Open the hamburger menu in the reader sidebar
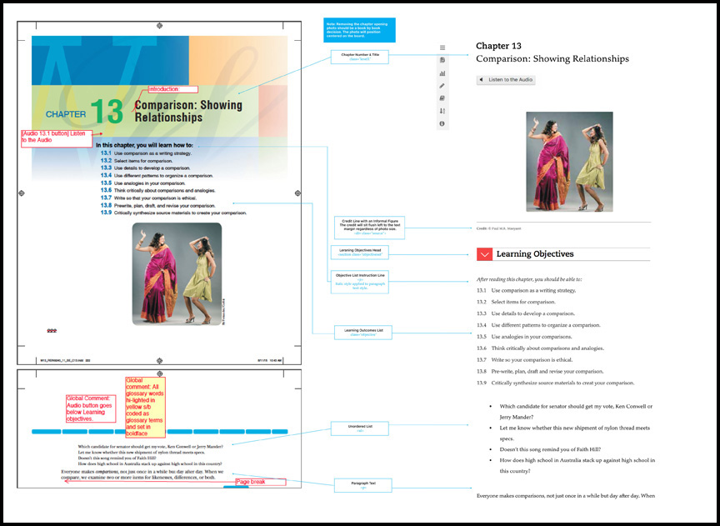This screenshot has height=526, width=720. [x=442, y=48]
